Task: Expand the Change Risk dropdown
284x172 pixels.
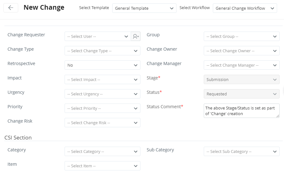Action: (x=102, y=123)
